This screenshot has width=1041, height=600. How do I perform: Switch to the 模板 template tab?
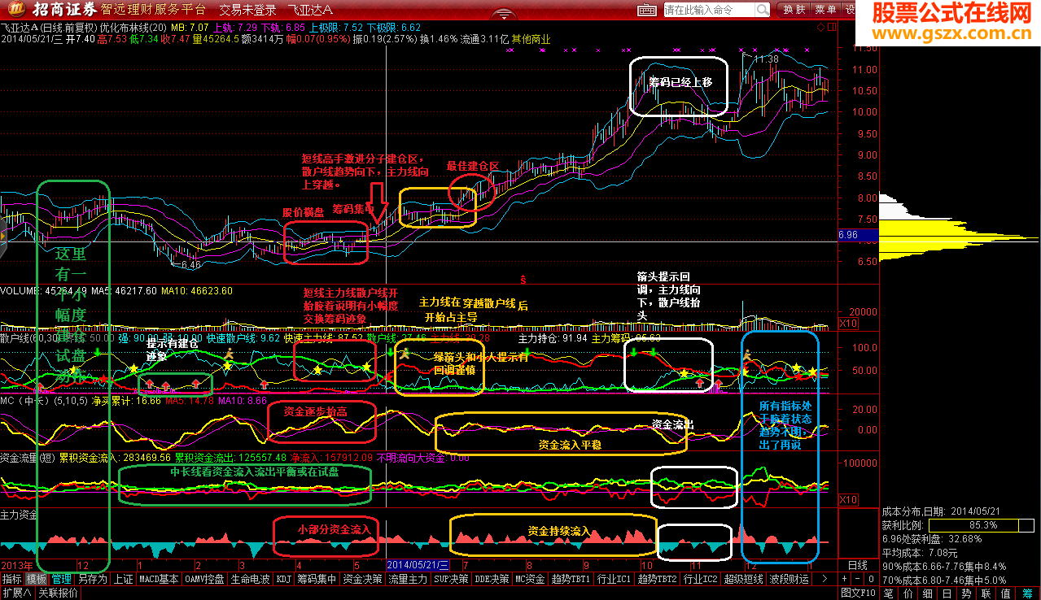coord(37,579)
